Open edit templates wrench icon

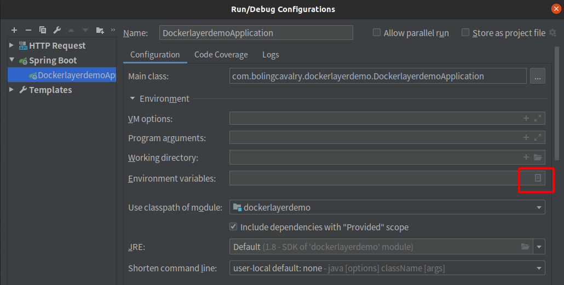(x=57, y=30)
